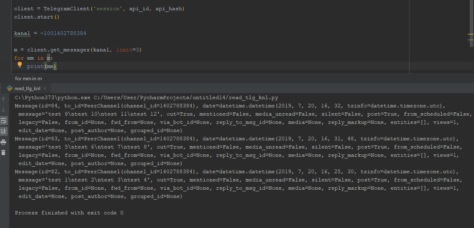Click 'Process finished with exit code 0'
474x228 pixels.
click(69, 213)
